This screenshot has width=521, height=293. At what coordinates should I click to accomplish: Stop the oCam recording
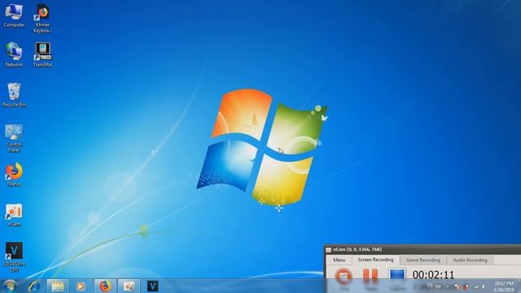[344, 275]
